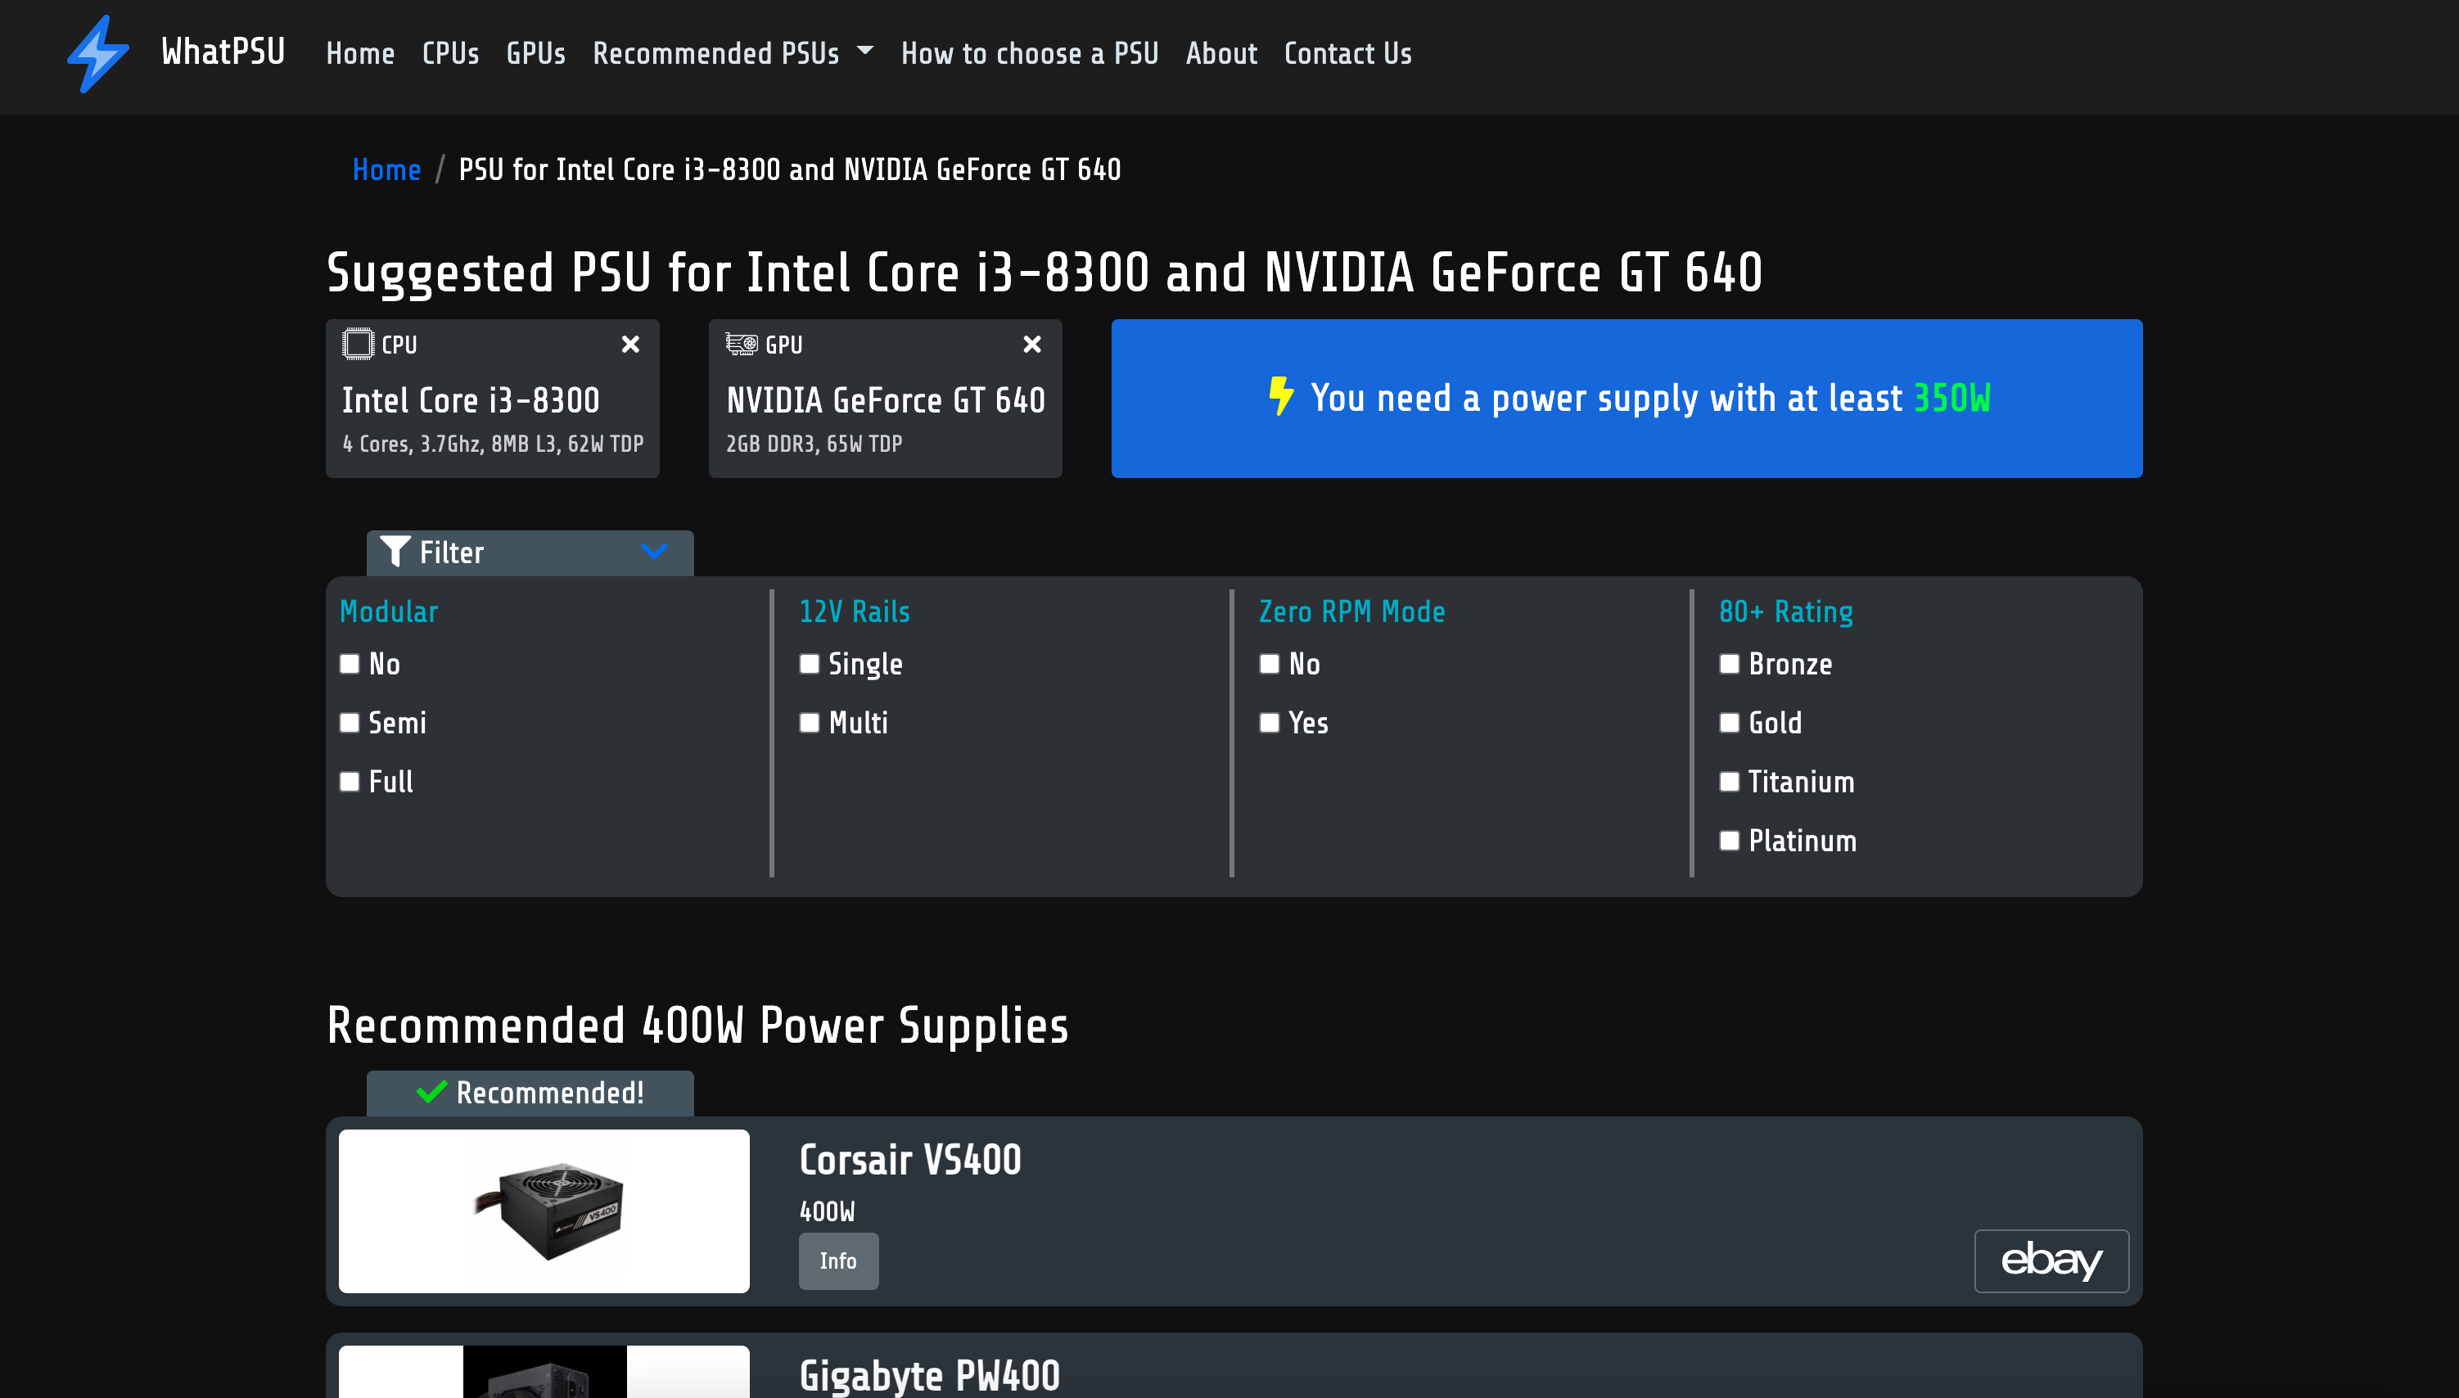The width and height of the screenshot is (2459, 1398).
Task: Click the Intel Core i3-8300 card name
Action: 471,400
